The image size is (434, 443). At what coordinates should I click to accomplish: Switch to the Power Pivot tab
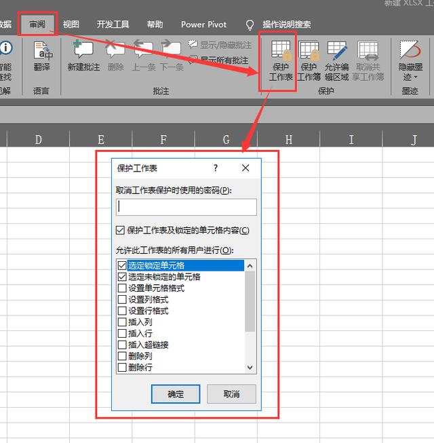pos(203,24)
